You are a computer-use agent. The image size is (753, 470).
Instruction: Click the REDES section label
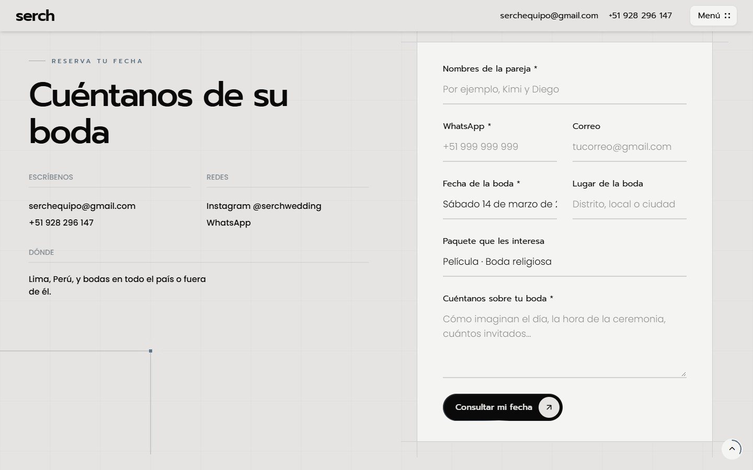[x=218, y=177]
